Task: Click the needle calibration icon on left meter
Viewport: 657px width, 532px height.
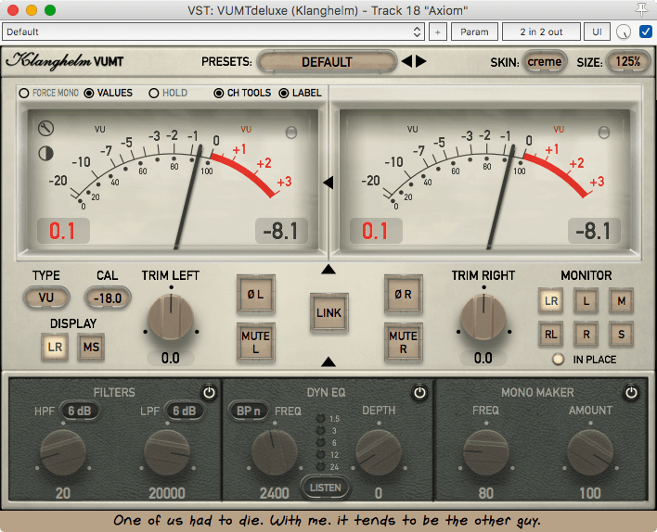Action: 45,128
